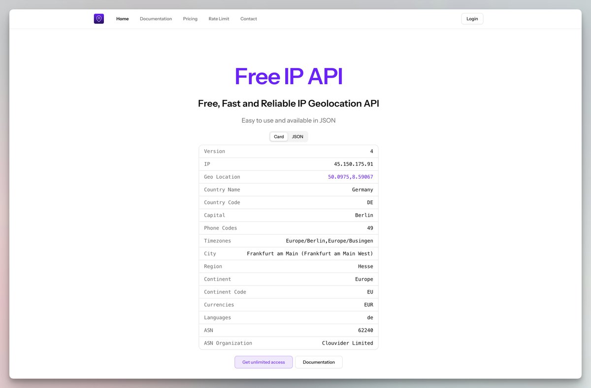Viewport: 591px width, 388px height.
Task: Open the Documentation page from the navbar
Action: click(156, 19)
